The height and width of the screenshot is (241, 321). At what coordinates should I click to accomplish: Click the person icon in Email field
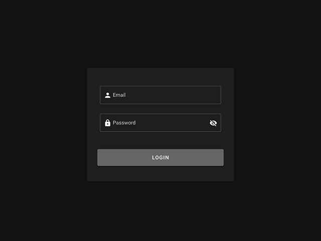point(107,95)
